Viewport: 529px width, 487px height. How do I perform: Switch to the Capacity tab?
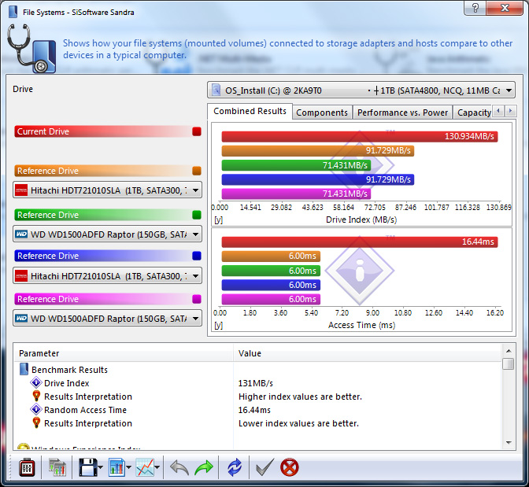click(474, 113)
